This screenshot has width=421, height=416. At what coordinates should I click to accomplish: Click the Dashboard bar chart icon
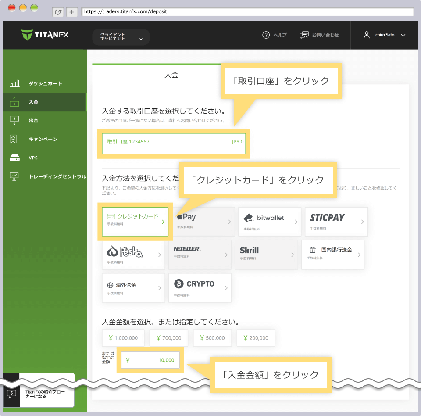click(14, 83)
